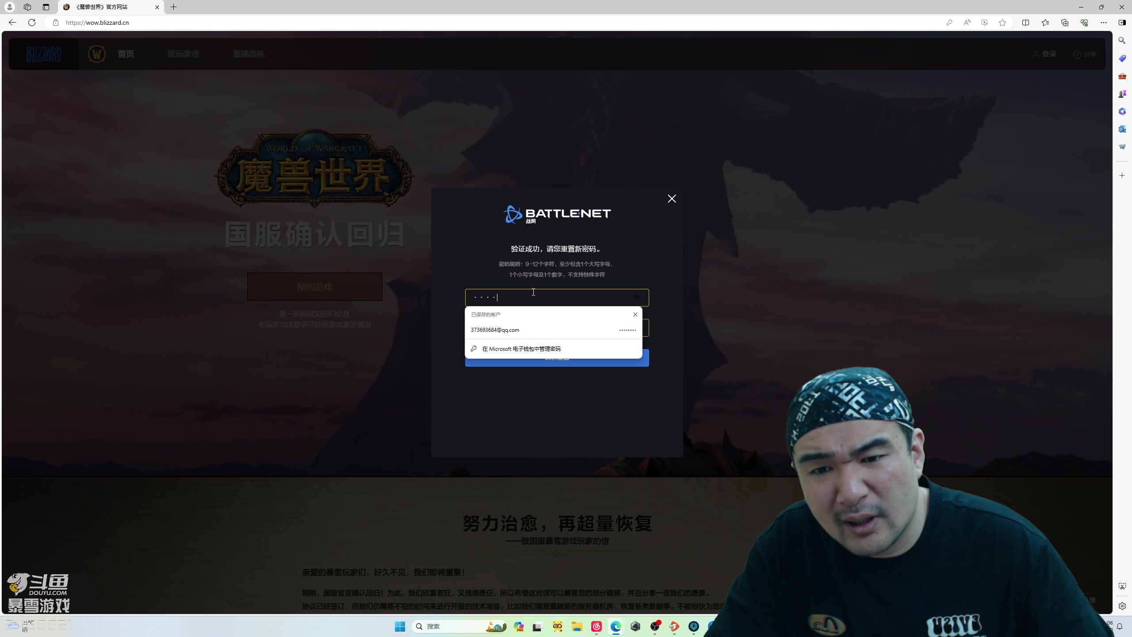Viewport: 1132px width, 637px height.
Task: Open Task View on the taskbar
Action: [x=537, y=626]
